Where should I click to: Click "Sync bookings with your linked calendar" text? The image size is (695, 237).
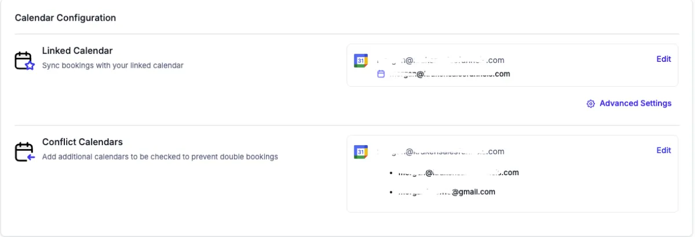pyautogui.click(x=112, y=65)
